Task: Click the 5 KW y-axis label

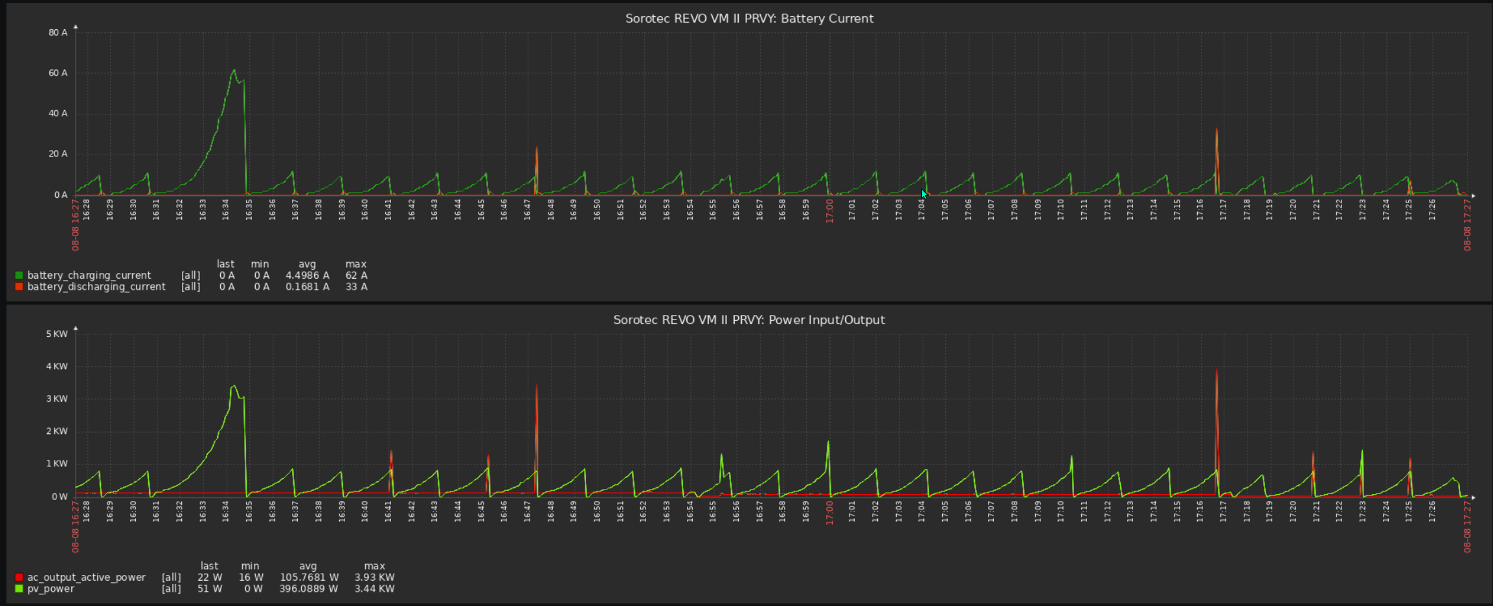Action: pyautogui.click(x=56, y=334)
